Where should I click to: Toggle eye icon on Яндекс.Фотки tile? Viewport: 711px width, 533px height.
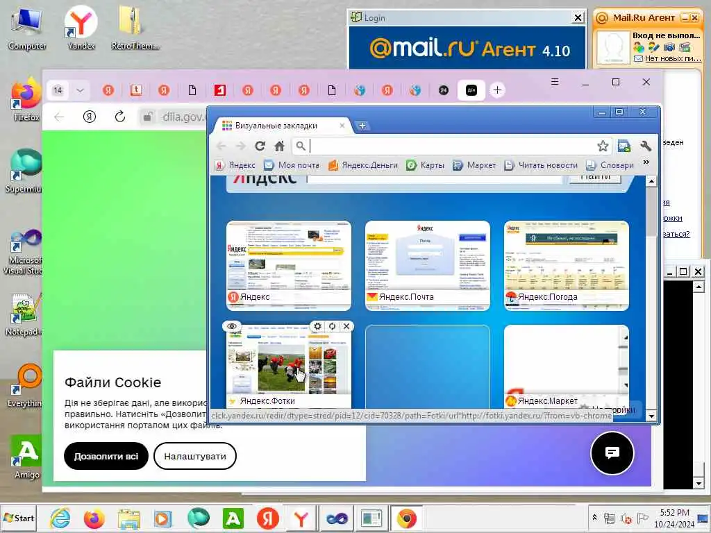[232, 326]
